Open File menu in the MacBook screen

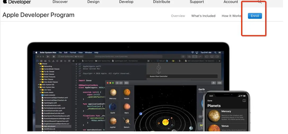(60, 52)
